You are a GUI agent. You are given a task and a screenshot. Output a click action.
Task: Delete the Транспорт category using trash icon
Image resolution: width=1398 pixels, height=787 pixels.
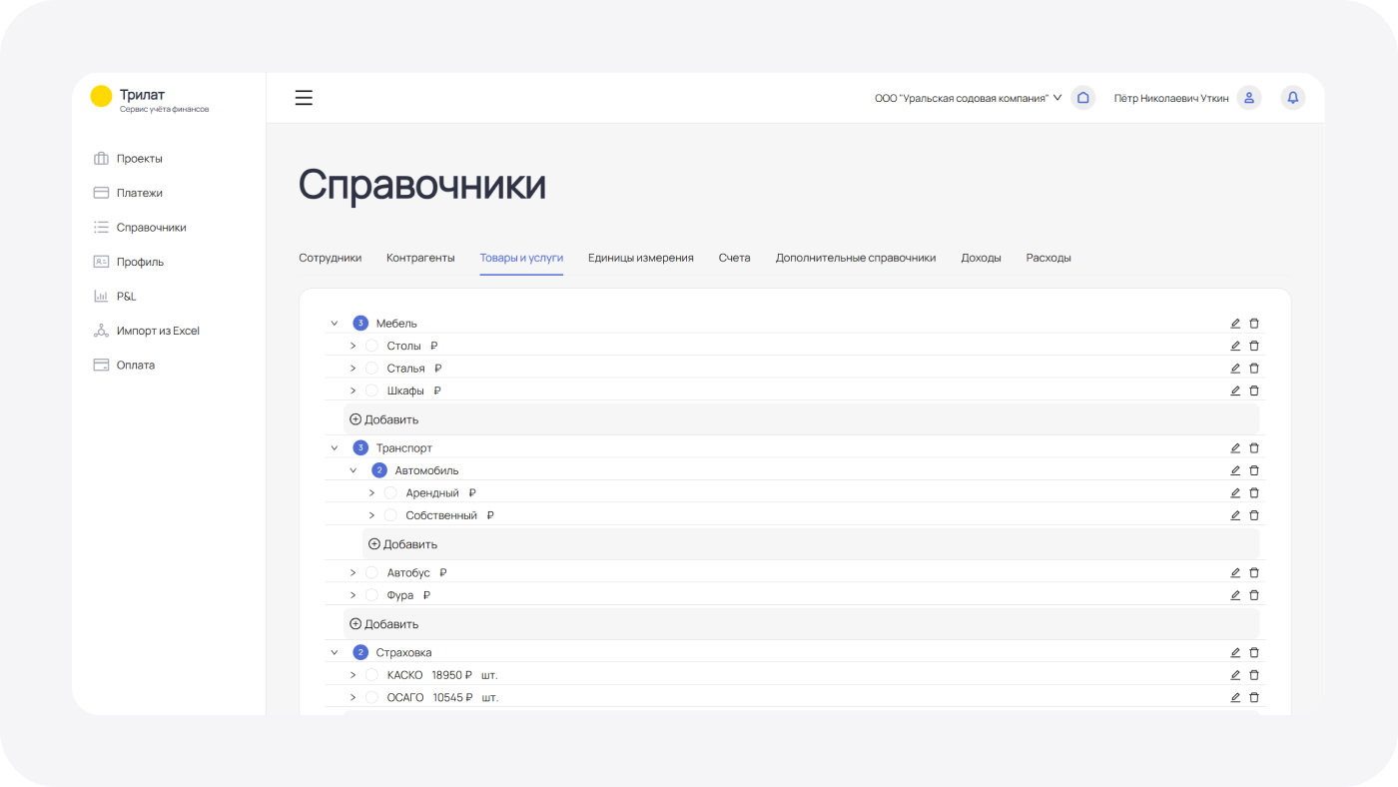click(x=1254, y=448)
